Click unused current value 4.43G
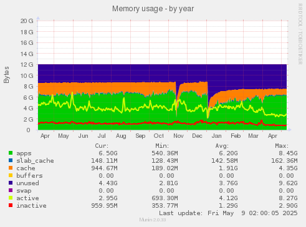This screenshot has height=227, width=306. pos(108,183)
